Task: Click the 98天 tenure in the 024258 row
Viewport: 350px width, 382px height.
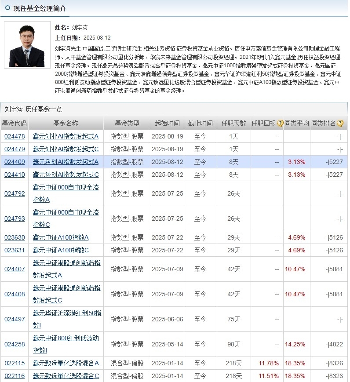Action: 234,344
